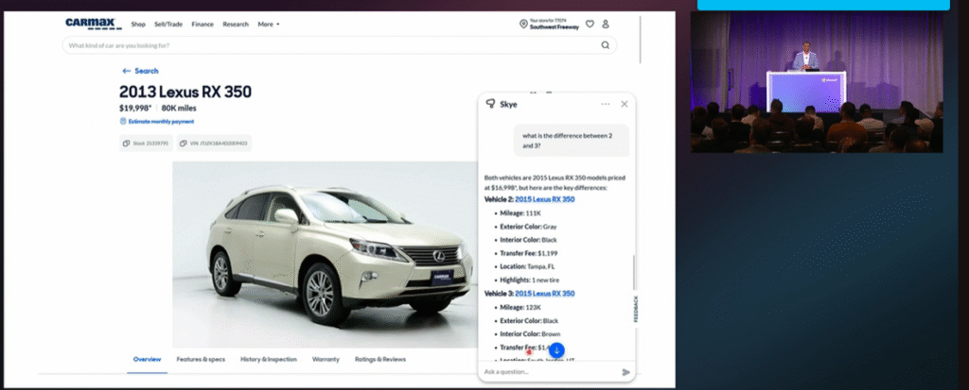Open the Finance menu
969x390 pixels.
coord(203,24)
